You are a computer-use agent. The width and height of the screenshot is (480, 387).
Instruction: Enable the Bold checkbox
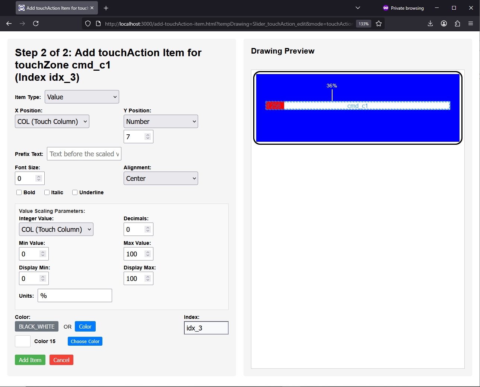(19, 192)
